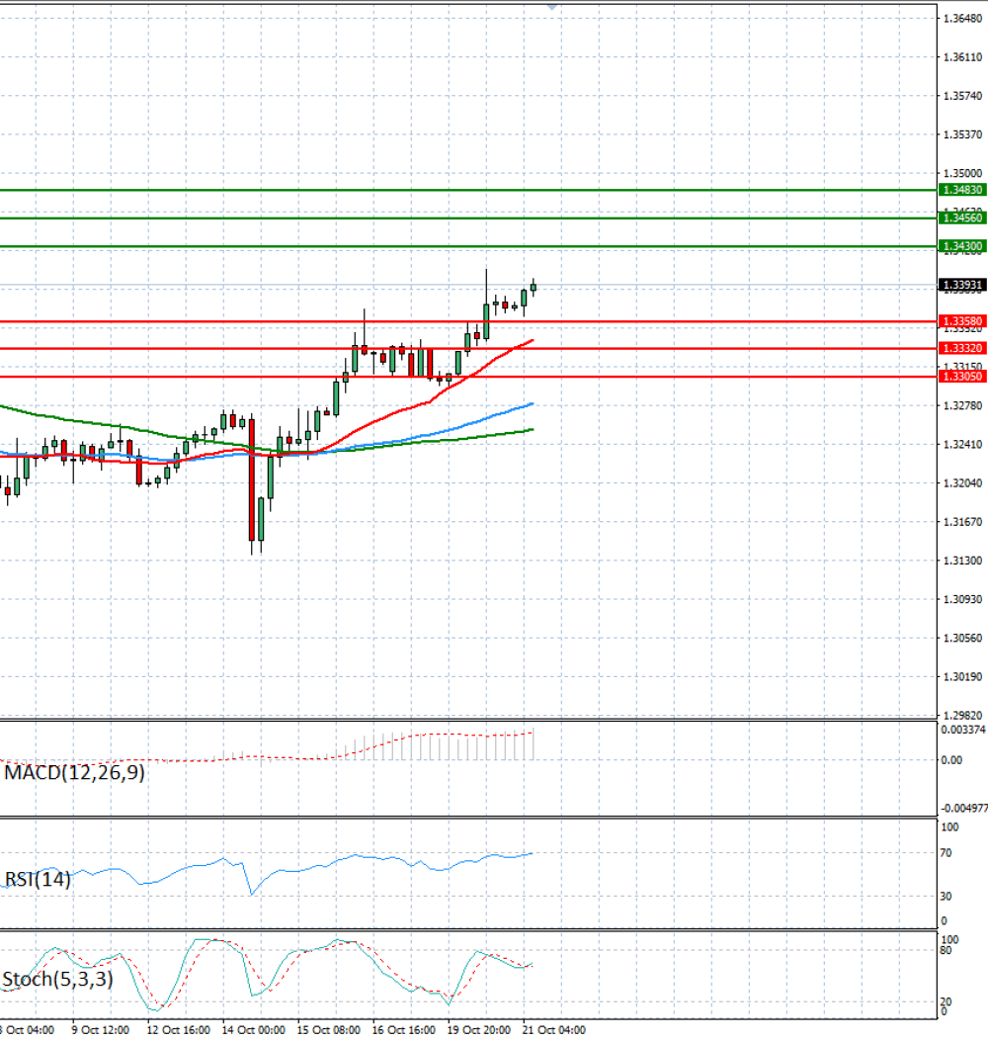This screenshot has width=988, height=1041.
Task: Click the RSI(14) indicator label
Action: pos(38,880)
